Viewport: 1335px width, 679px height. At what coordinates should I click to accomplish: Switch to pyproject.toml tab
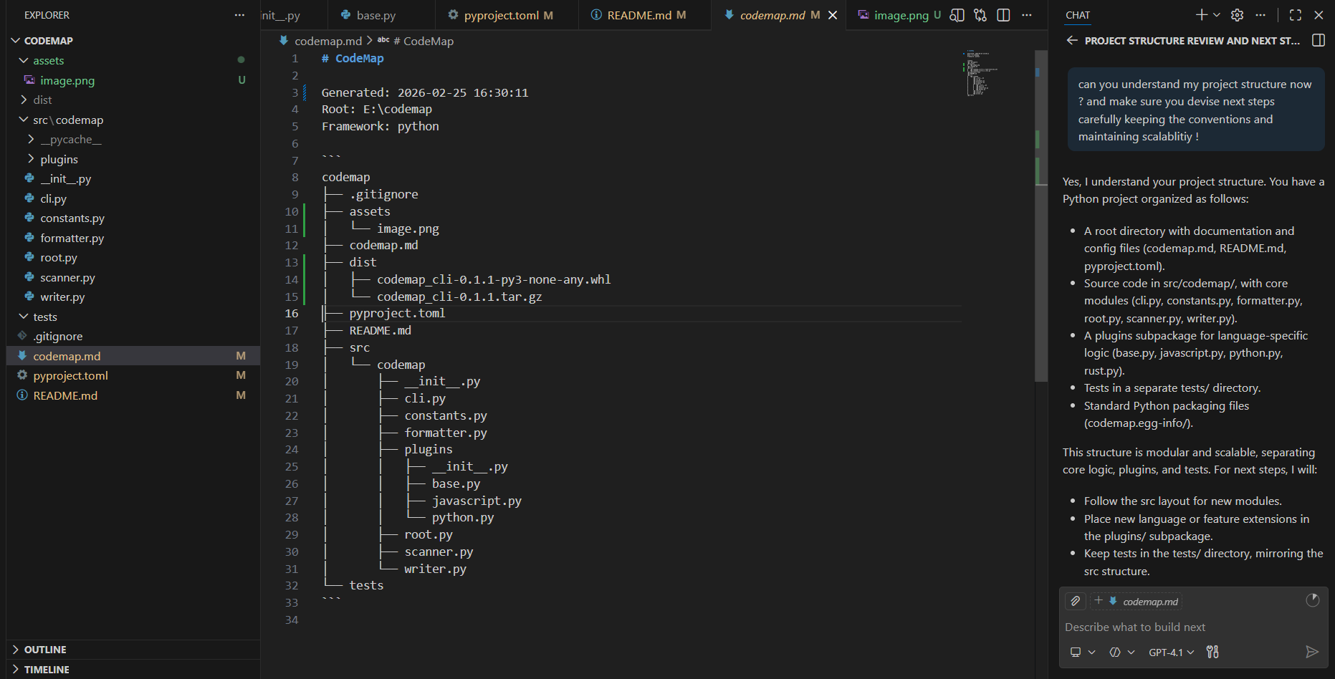click(x=507, y=15)
